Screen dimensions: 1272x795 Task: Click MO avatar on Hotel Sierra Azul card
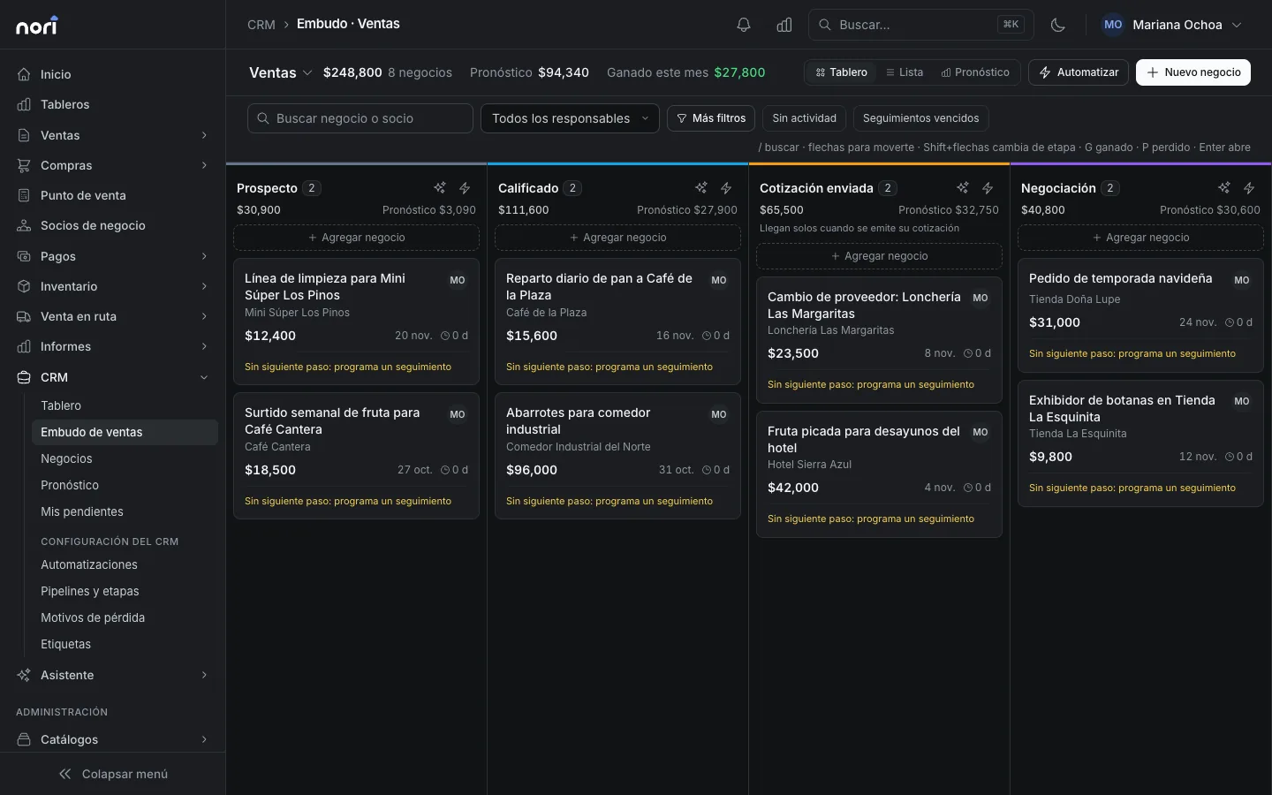tap(980, 433)
